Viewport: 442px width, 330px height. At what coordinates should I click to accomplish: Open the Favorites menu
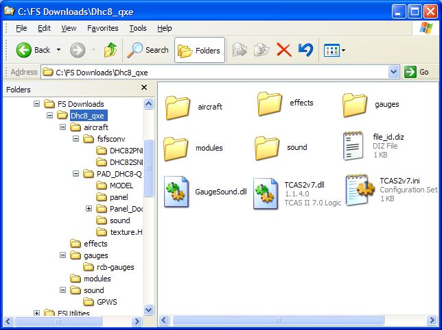102,28
